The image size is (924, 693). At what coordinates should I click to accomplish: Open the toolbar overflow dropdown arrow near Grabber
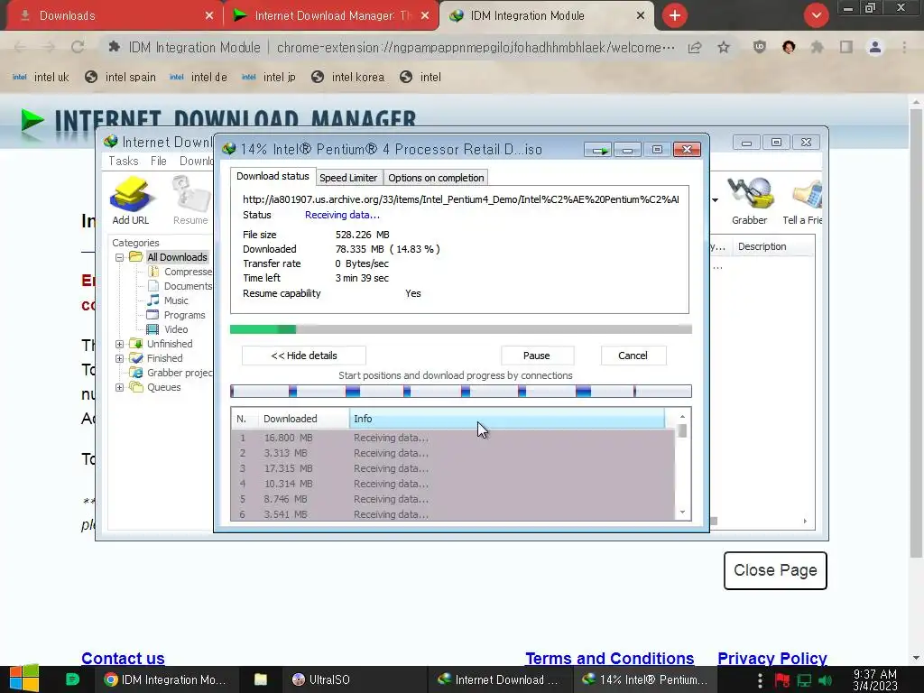pyautogui.click(x=715, y=200)
